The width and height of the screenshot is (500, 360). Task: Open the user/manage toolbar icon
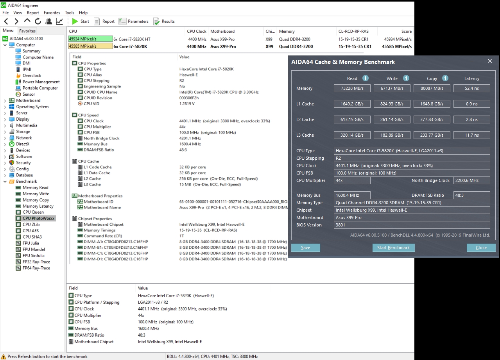48,21
